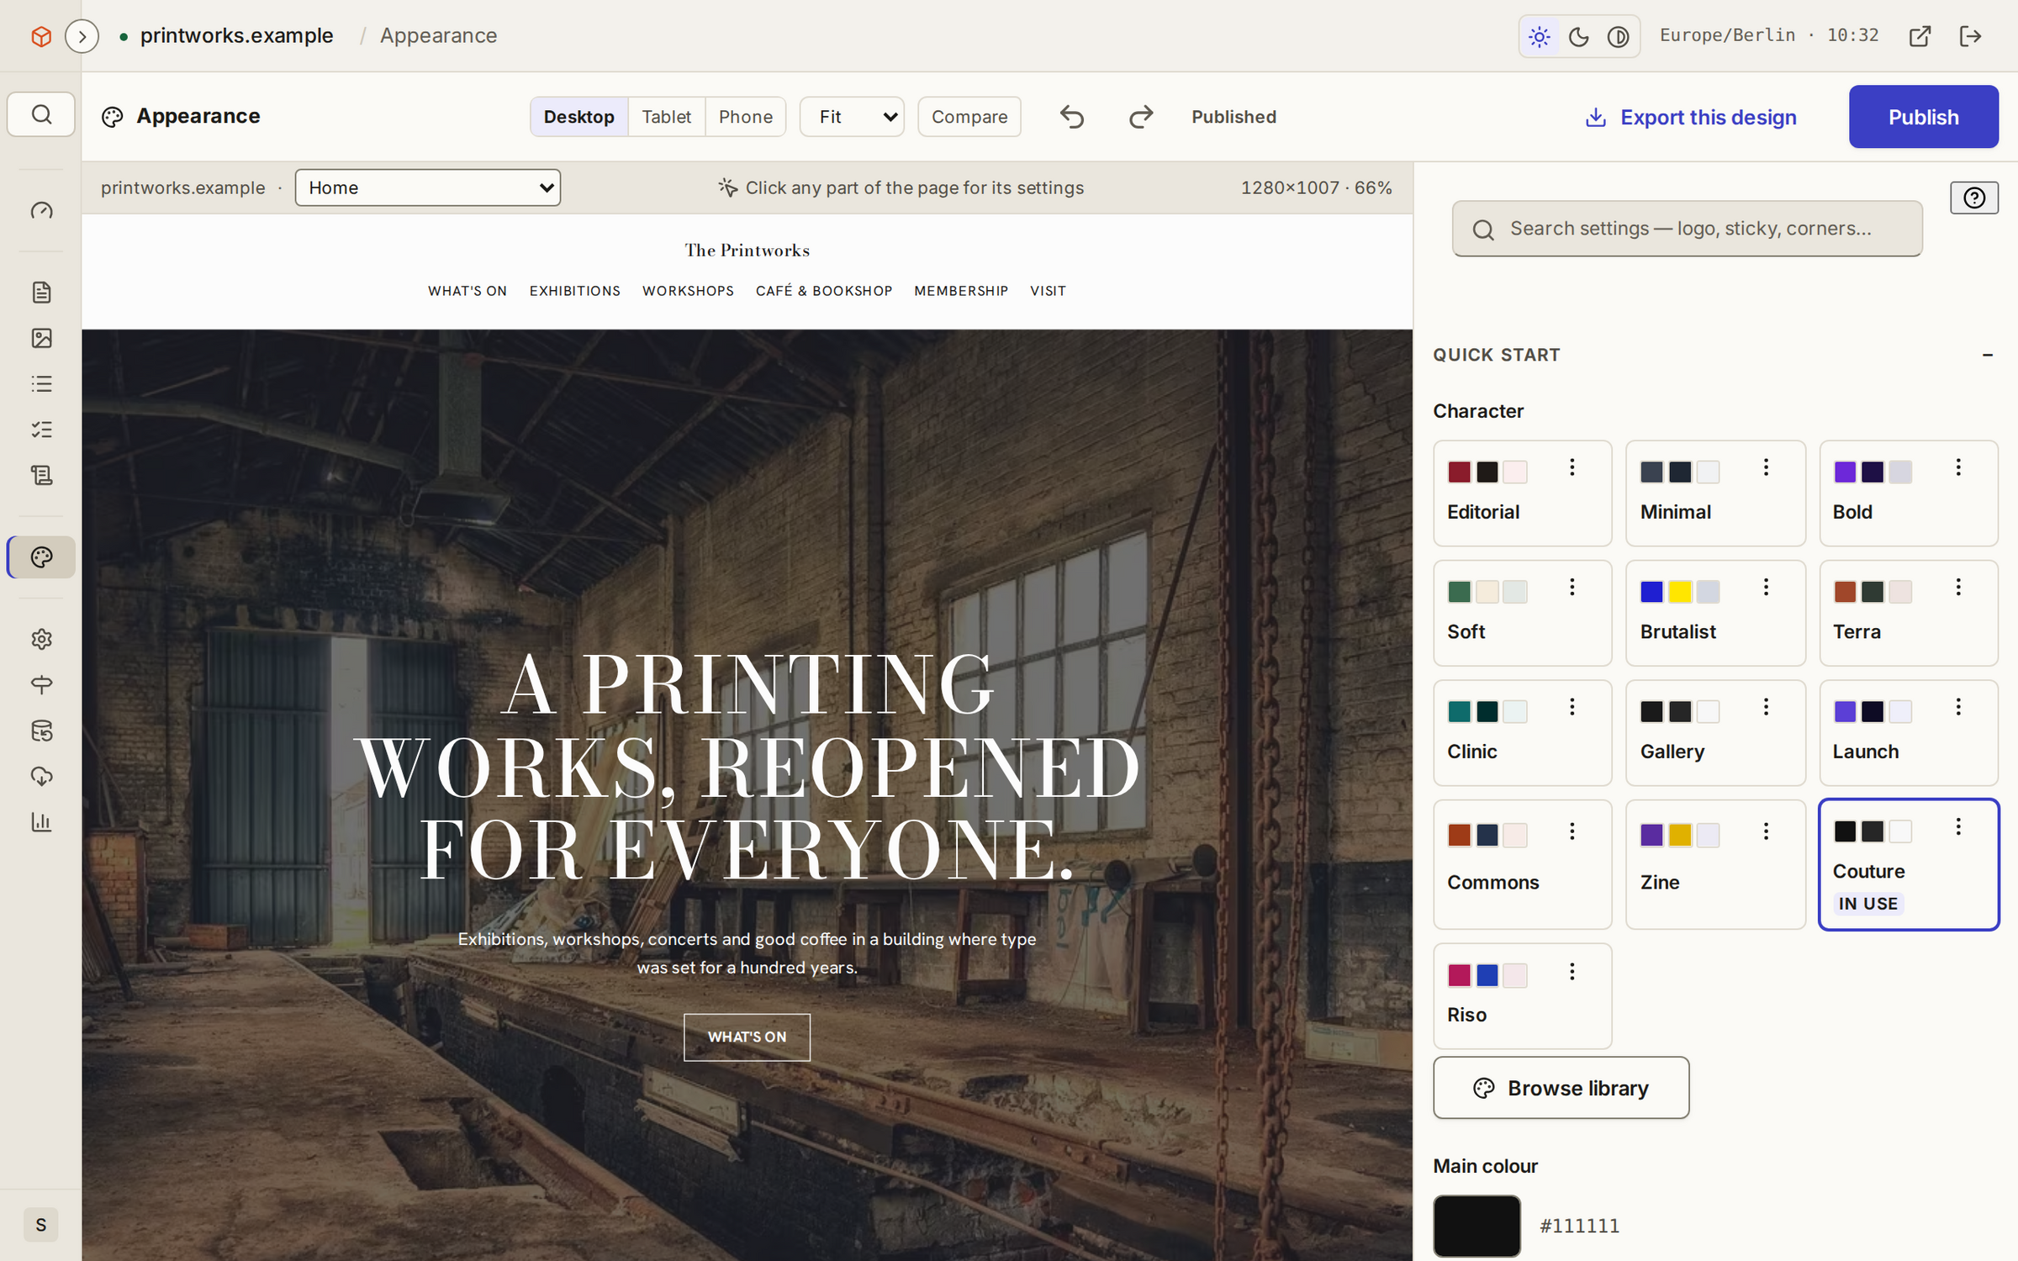Open the CAFÉ & BOOKSHOP nav item
Screen dimensions: 2018x1261
point(824,291)
